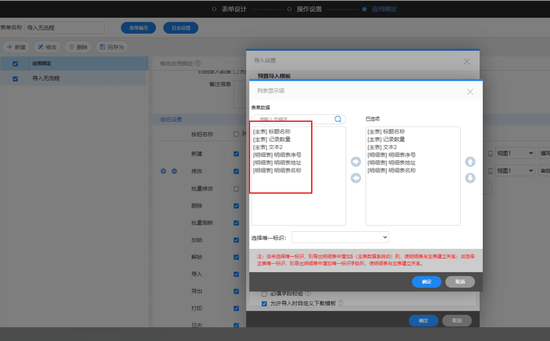Enable the 批量修改 checkbox
The height and width of the screenshot is (341, 550).
click(236, 188)
